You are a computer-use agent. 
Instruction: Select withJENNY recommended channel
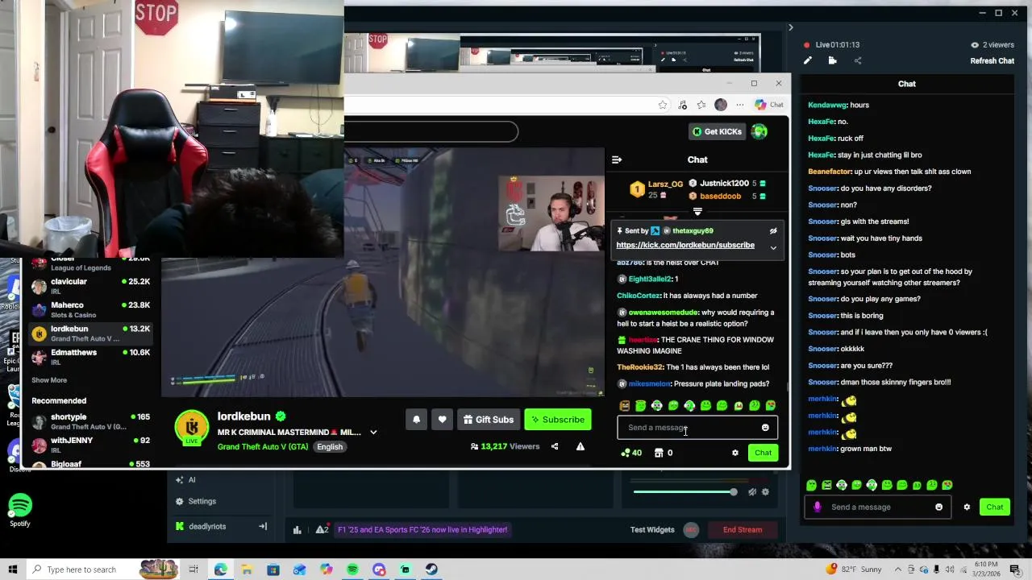point(90,445)
